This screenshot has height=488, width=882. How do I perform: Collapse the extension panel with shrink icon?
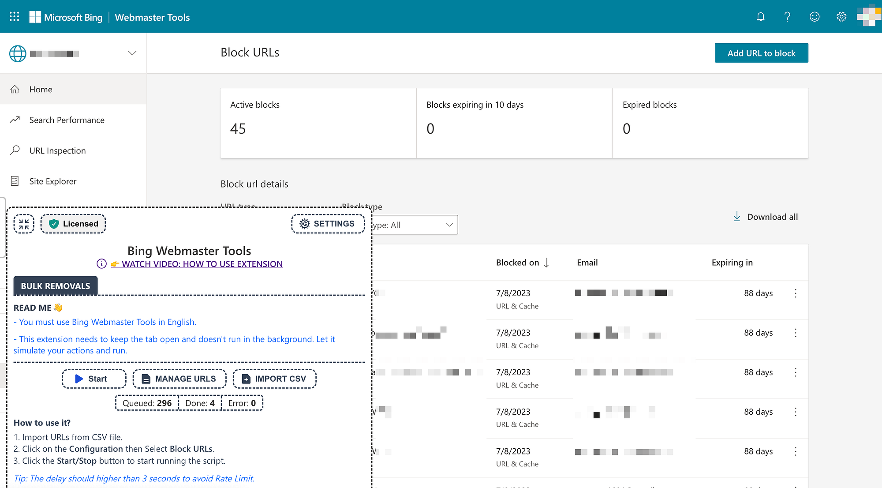pyautogui.click(x=24, y=224)
